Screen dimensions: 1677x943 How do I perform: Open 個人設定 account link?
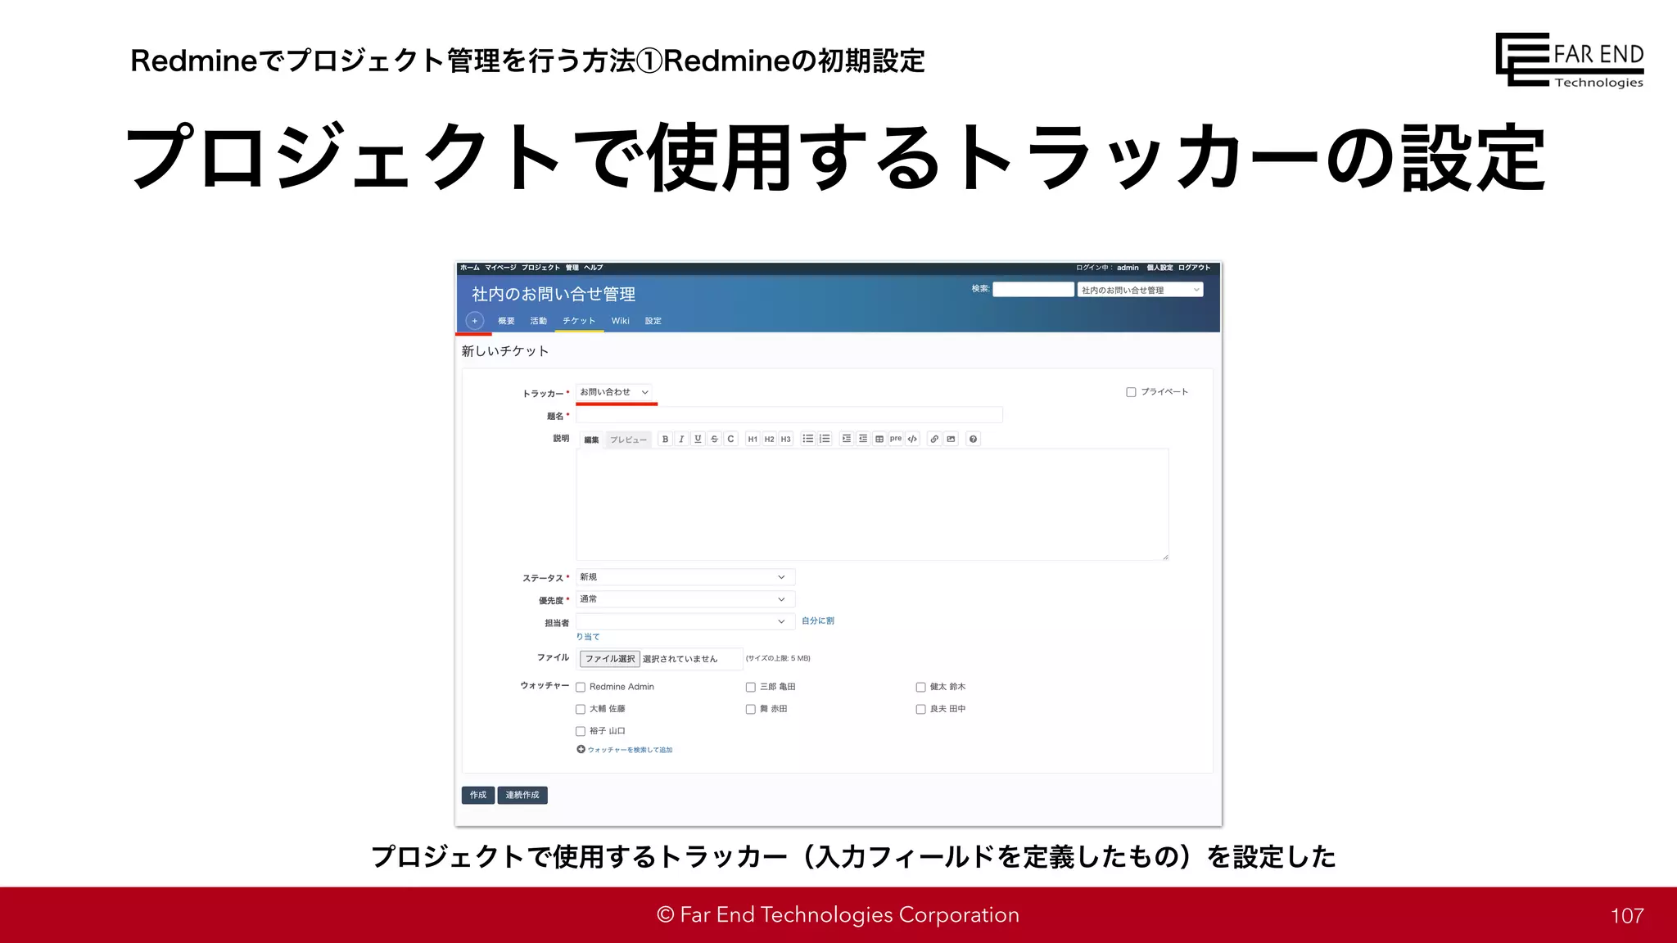pos(1159,268)
